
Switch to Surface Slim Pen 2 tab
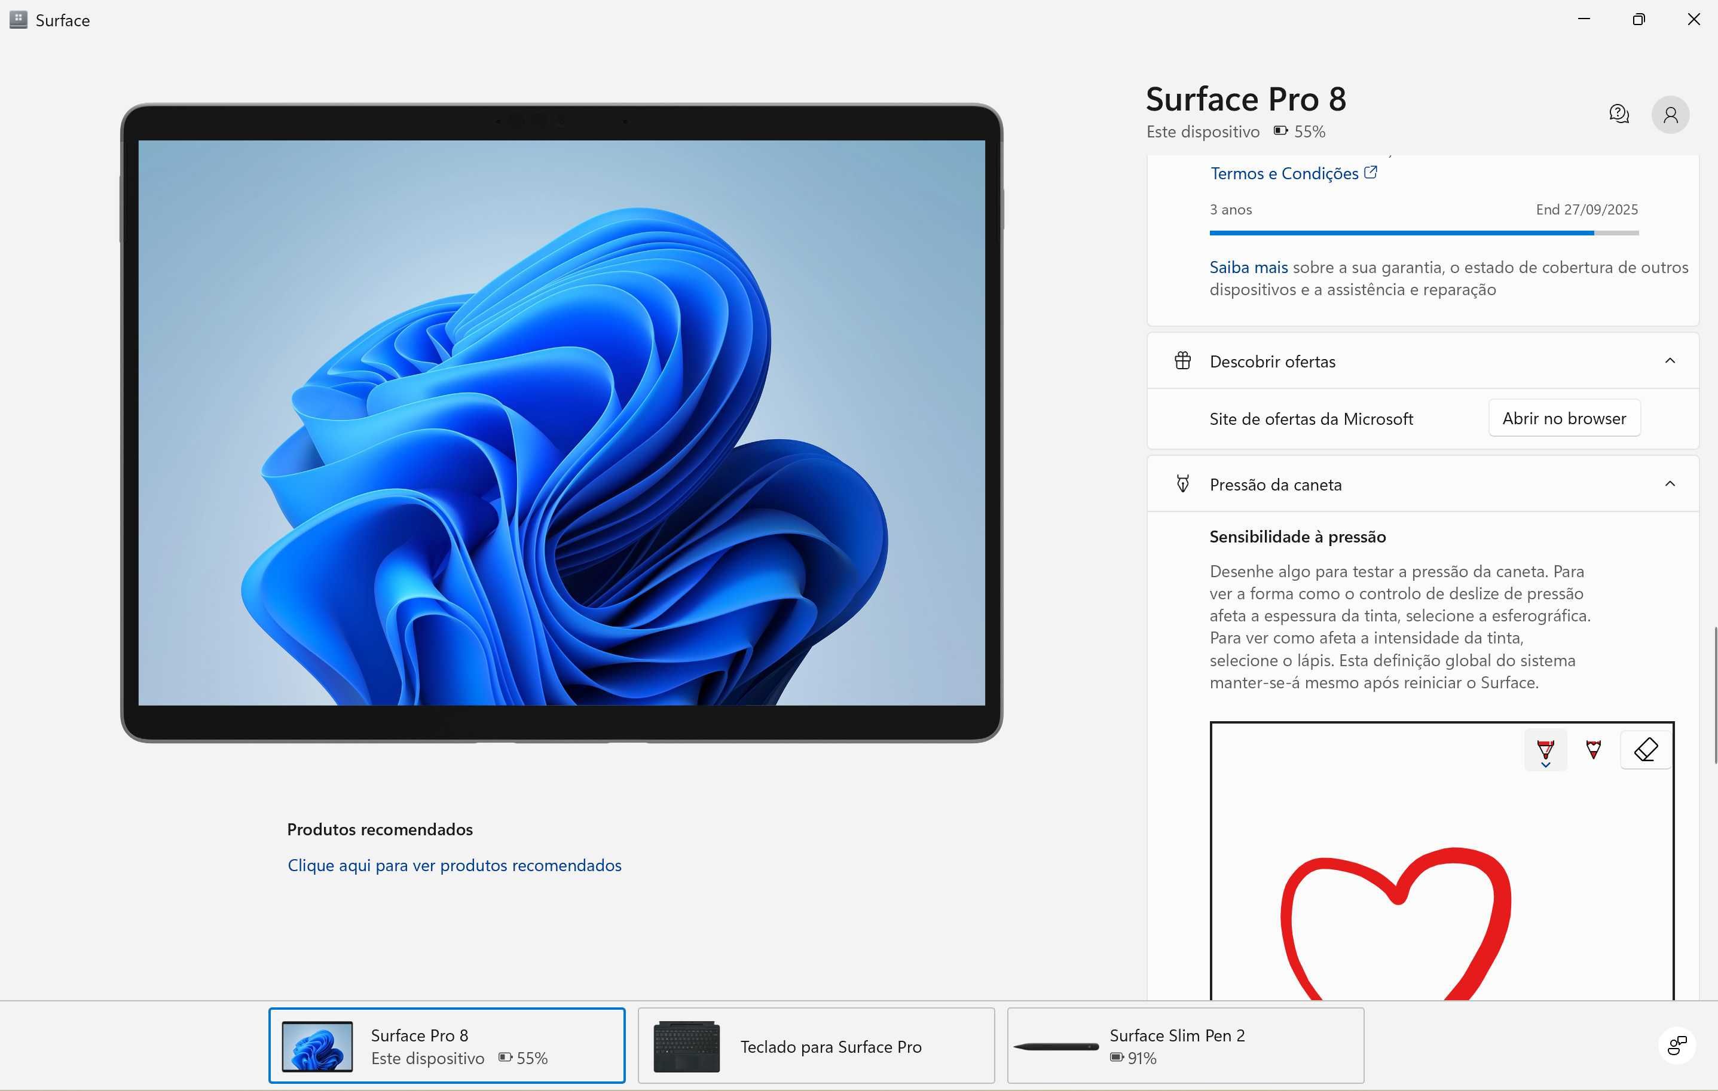click(1185, 1046)
